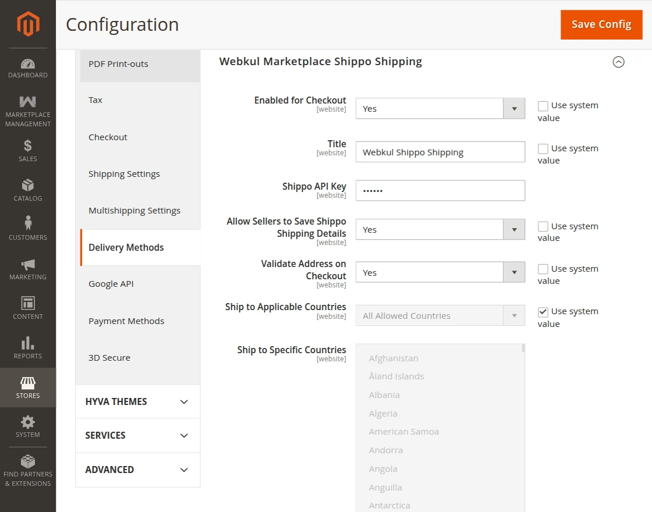Viewport: 652px width, 512px height.
Task: Toggle Use system value for Title
Action: click(x=543, y=149)
